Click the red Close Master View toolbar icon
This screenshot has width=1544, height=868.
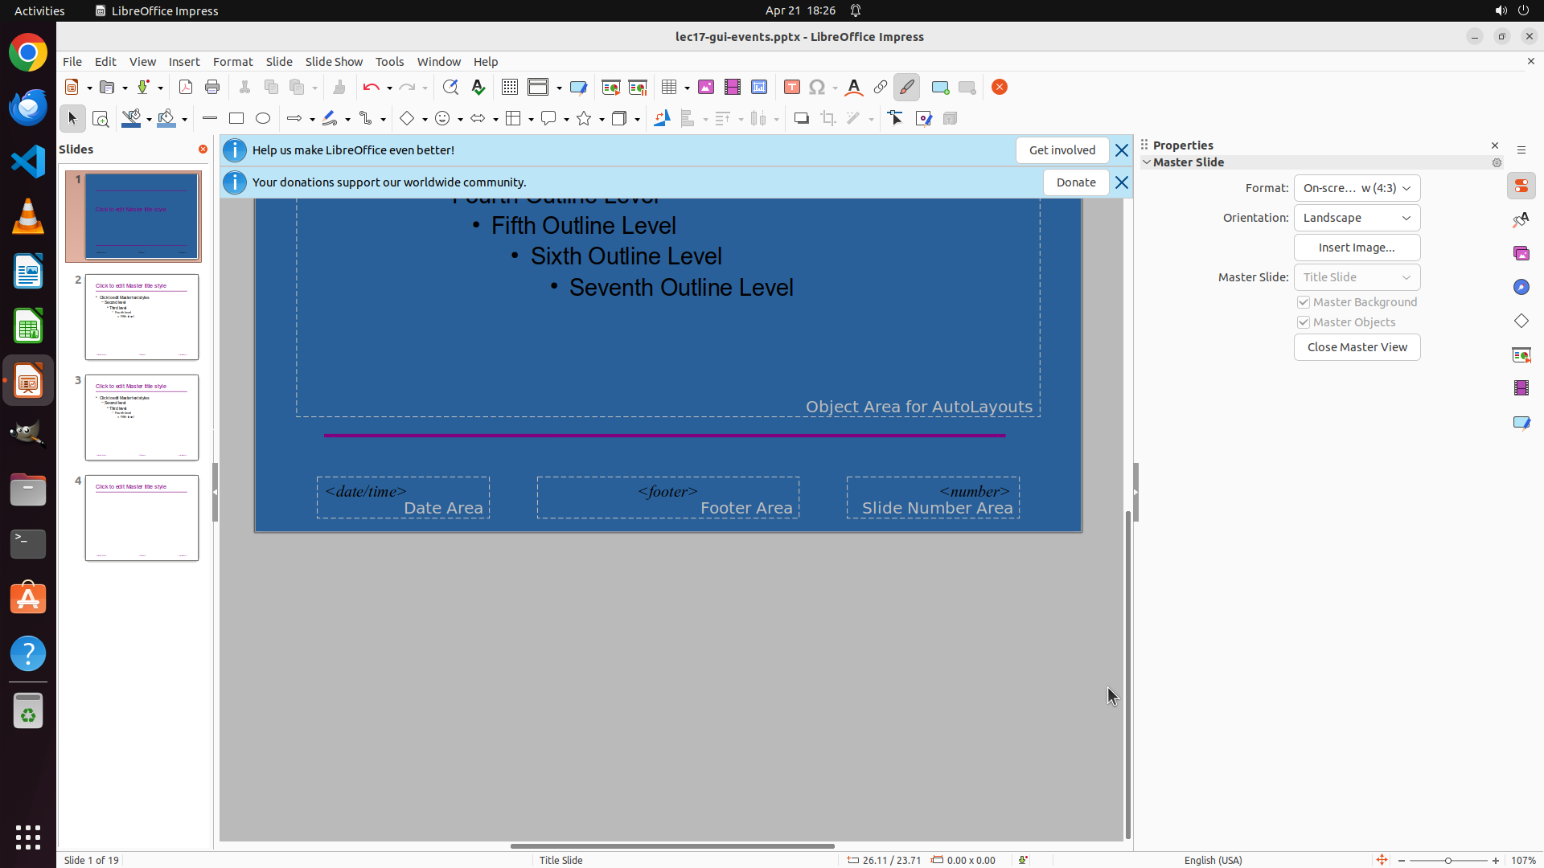(1000, 88)
